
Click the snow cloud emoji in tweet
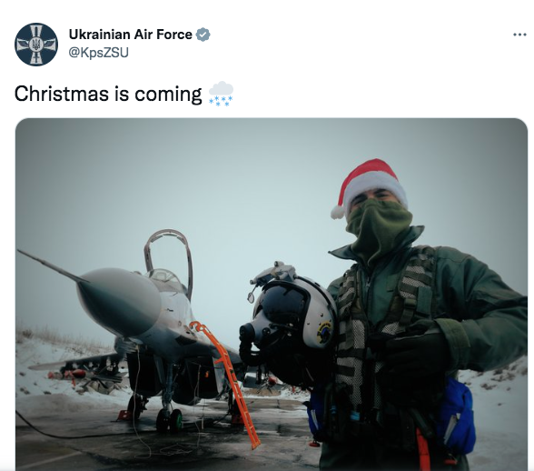pyautogui.click(x=221, y=94)
